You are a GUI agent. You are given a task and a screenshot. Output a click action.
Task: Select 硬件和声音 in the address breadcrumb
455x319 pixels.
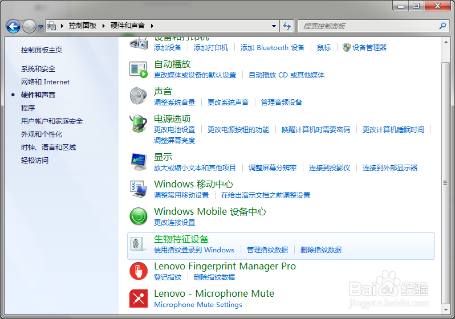click(x=128, y=26)
